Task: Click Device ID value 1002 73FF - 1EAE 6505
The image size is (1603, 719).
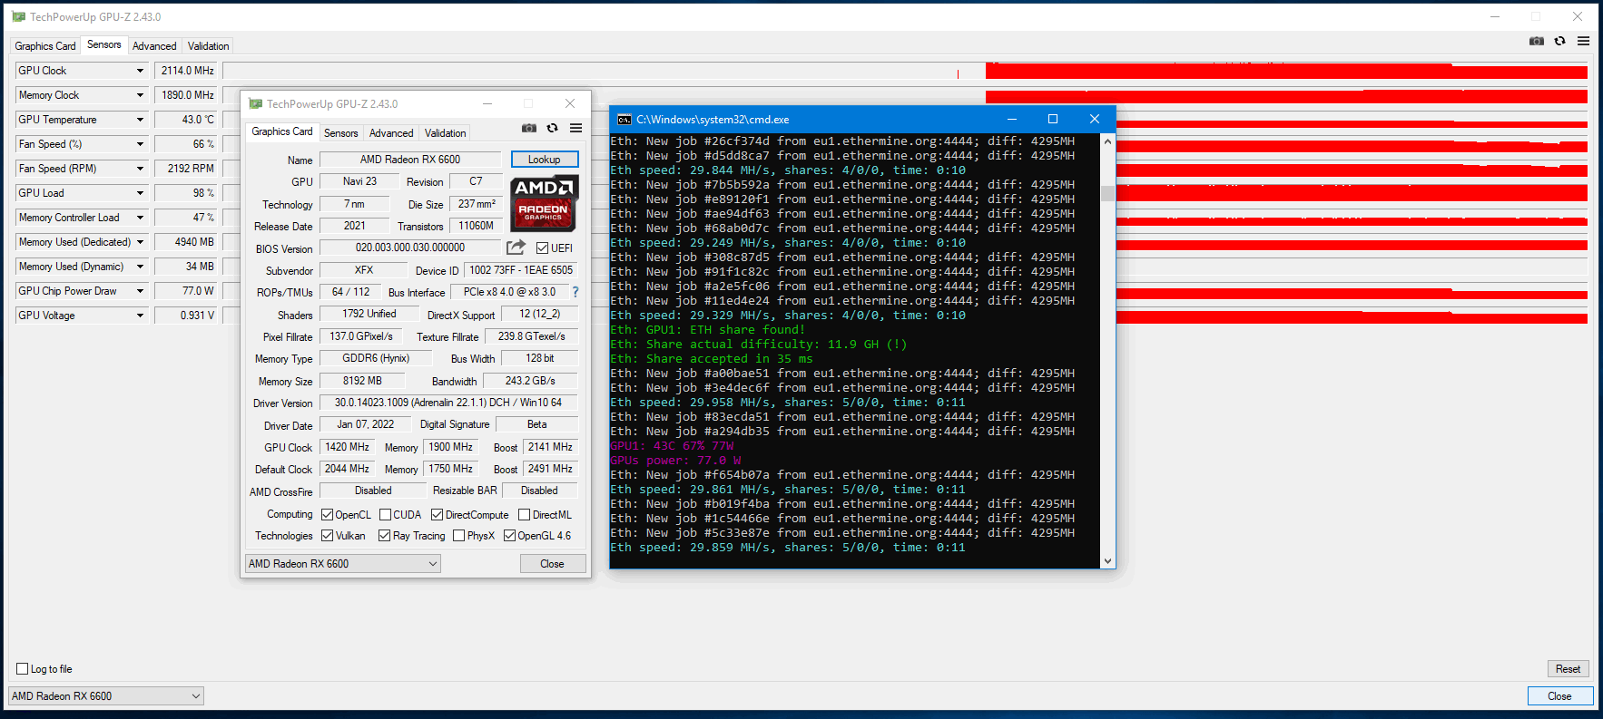Action: (x=521, y=270)
